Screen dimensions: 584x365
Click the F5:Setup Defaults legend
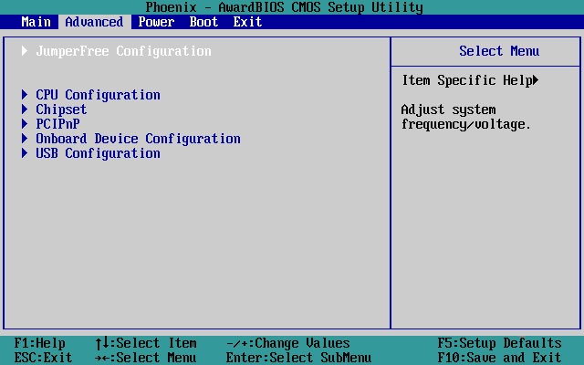[499, 343]
